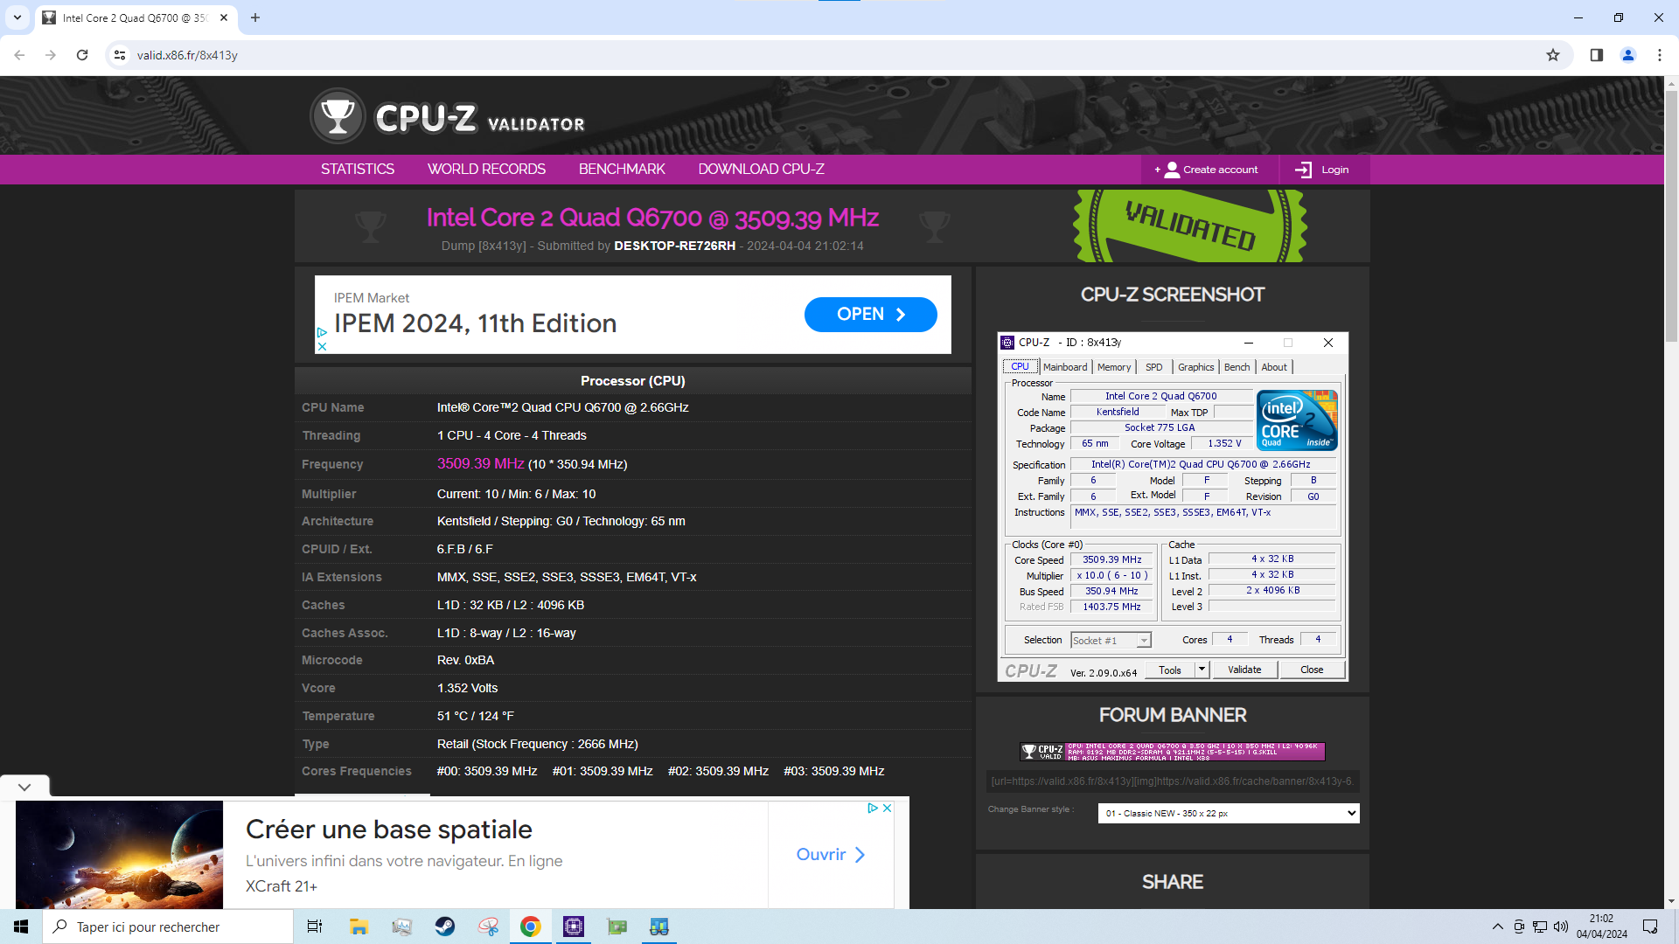Image resolution: width=1679 pixels, height=944 pixels.
Task: Go to the BENCHMARK section
Action: 622,170
